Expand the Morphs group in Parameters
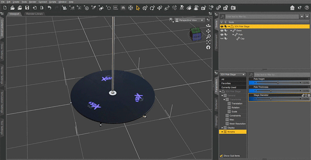This screenshot has width=311, height=160. [222, 132]
